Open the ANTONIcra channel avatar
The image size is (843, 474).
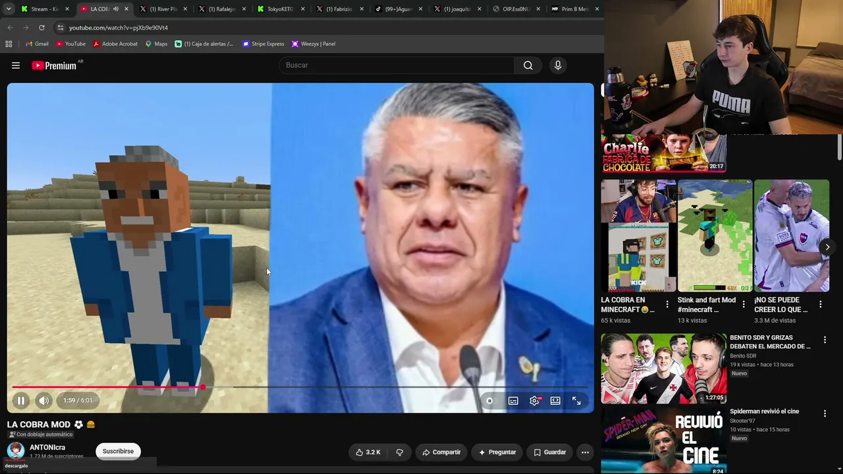(16, 451)
